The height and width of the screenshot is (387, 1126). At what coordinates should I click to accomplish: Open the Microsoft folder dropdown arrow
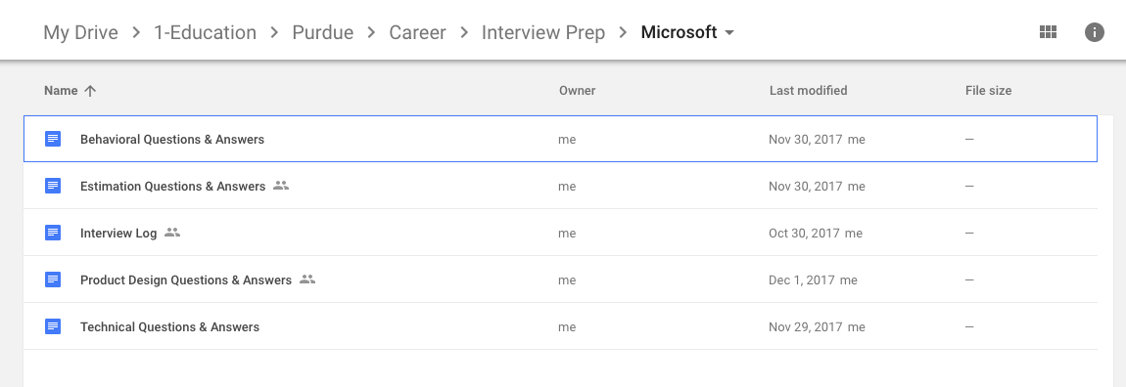(x=729, y=33)
